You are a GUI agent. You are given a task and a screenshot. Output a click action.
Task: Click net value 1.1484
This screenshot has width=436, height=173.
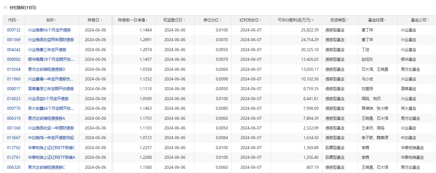pyautogui.click(x=146, y=30)
